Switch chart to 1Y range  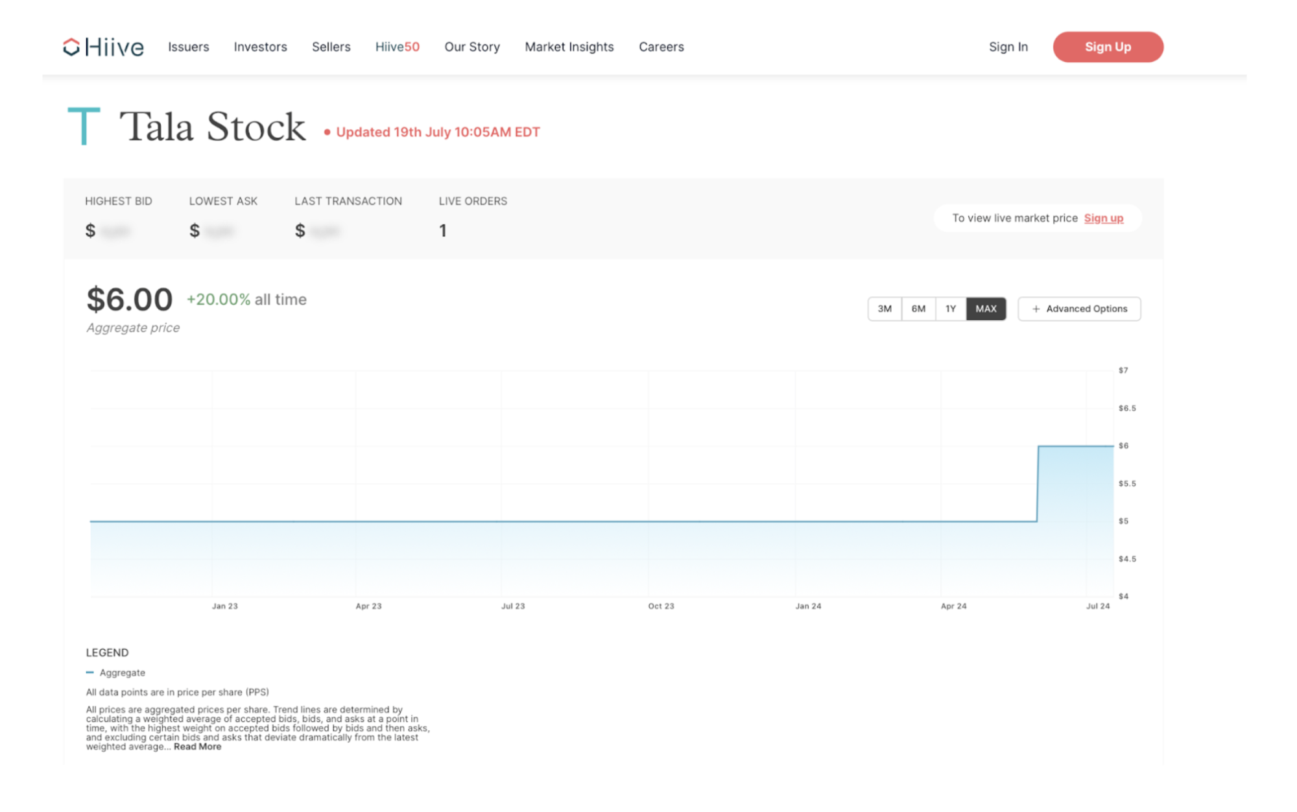click(950, 309)
